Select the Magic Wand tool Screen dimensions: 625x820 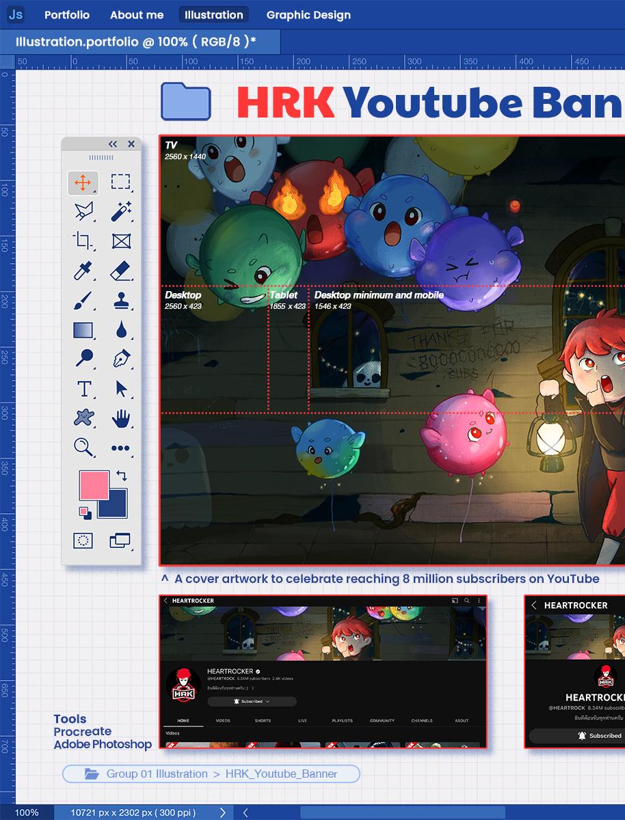click(x=121, y=212)
